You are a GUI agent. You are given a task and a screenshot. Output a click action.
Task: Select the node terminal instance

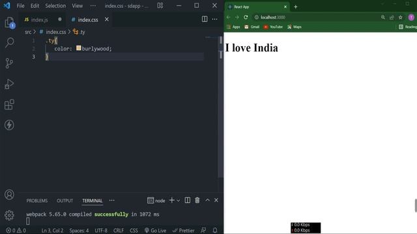[156, 200]
